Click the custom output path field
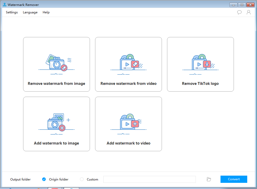257x189 pixels. 150,179
